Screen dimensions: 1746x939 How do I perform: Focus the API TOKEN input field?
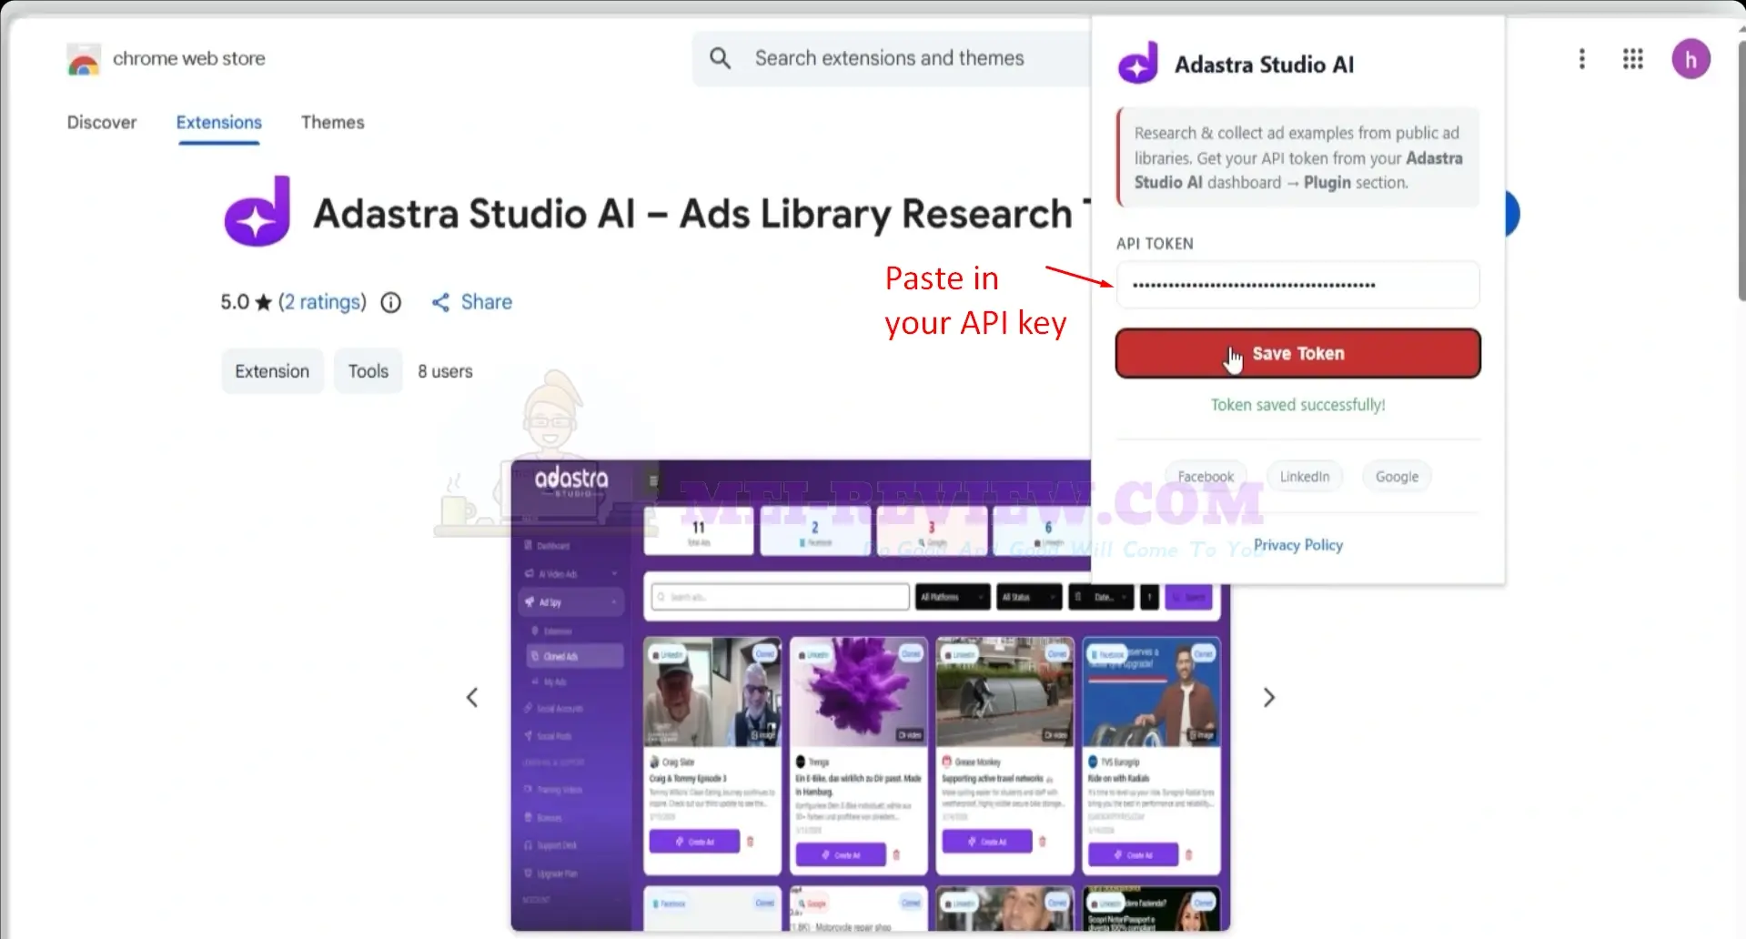click(1298, 285)
